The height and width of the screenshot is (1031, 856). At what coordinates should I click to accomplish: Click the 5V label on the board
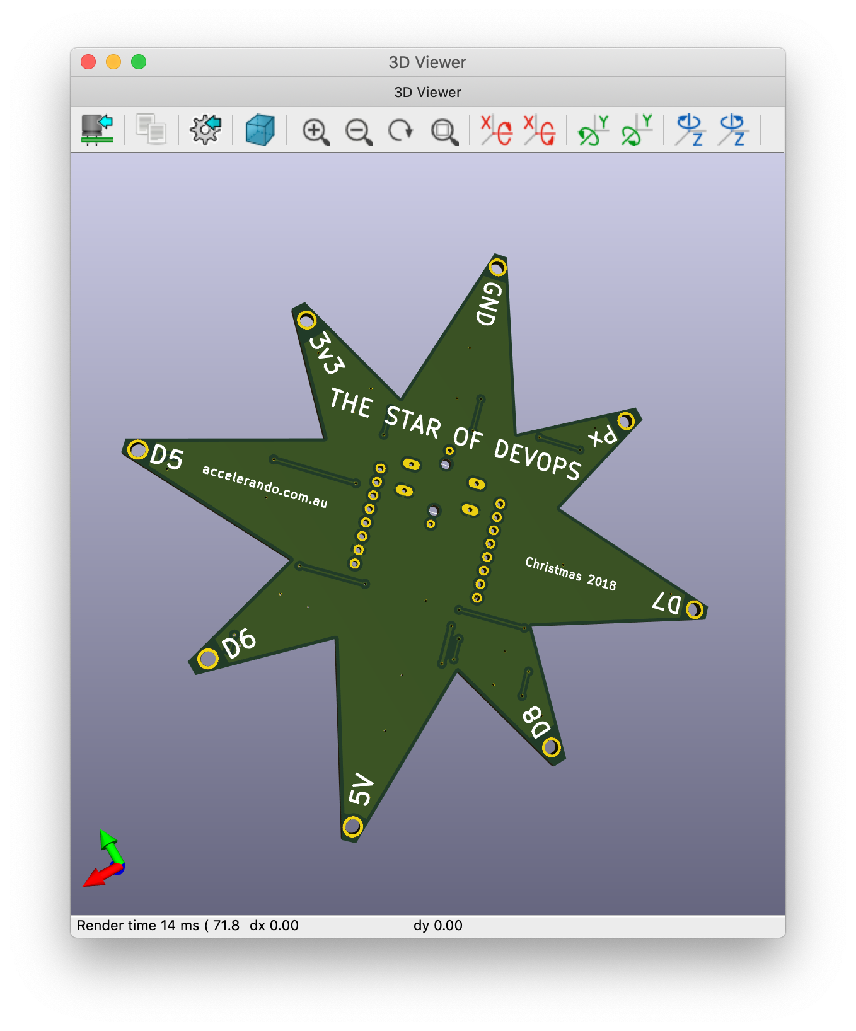pos(361,789)
